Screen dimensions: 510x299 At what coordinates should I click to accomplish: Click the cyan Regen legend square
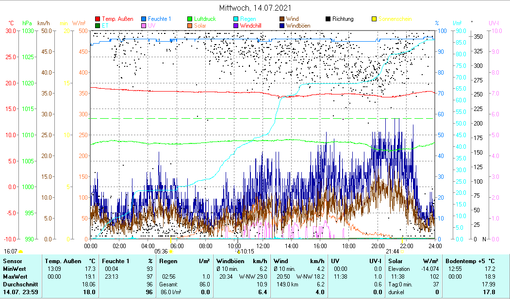pyautogui.click(x=236, y=19)
